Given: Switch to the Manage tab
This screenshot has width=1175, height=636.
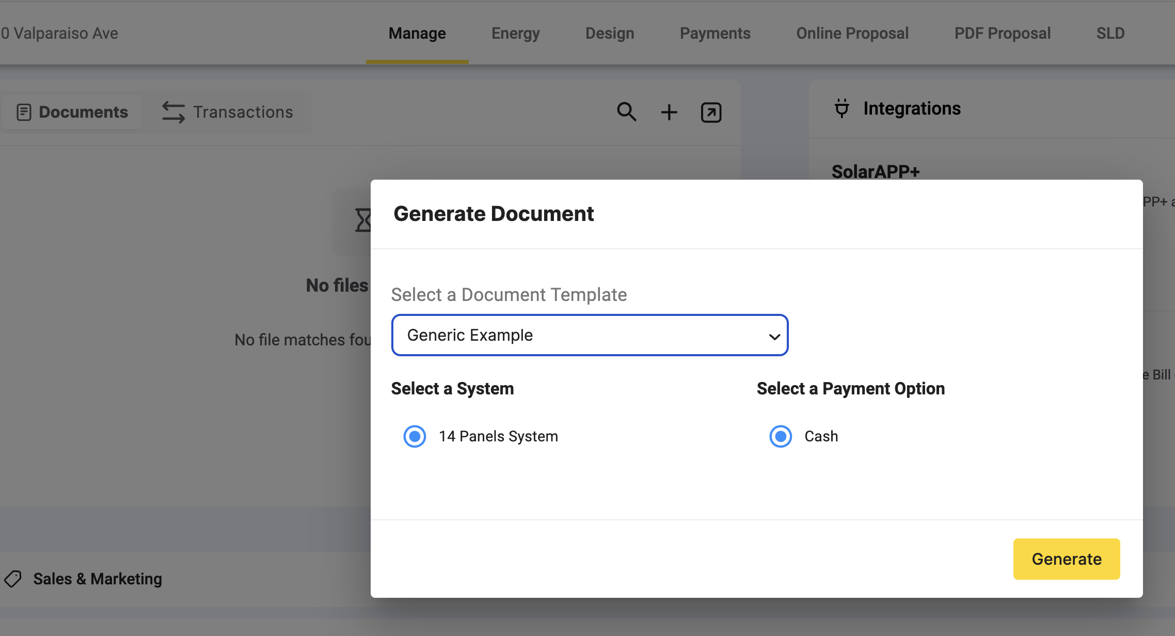Looking at the screenshot, I should pyautogui.click(x=417, y=33).
